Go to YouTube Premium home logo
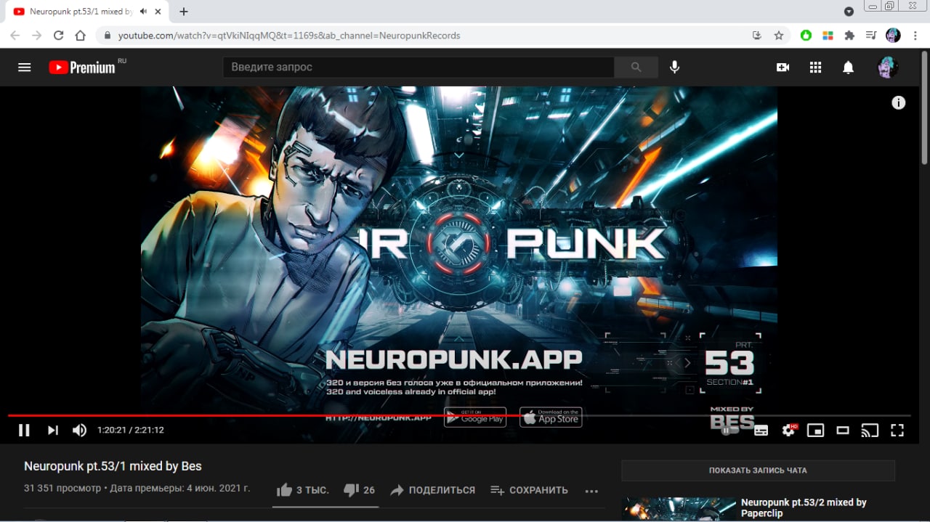Image resolution: width=930 pixels, height=522 pixels. point(82,67)
